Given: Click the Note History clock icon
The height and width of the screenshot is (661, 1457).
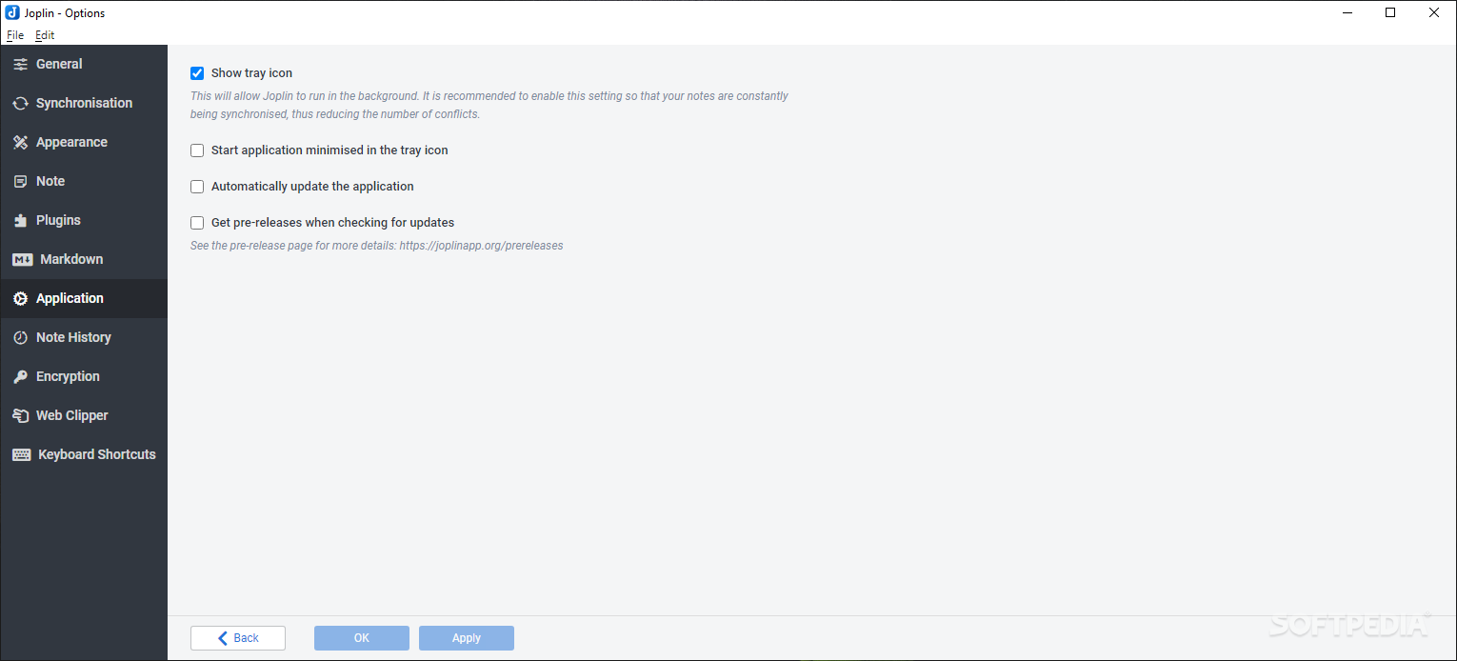Looking at the screenshot, I should (x=20, y=337).
